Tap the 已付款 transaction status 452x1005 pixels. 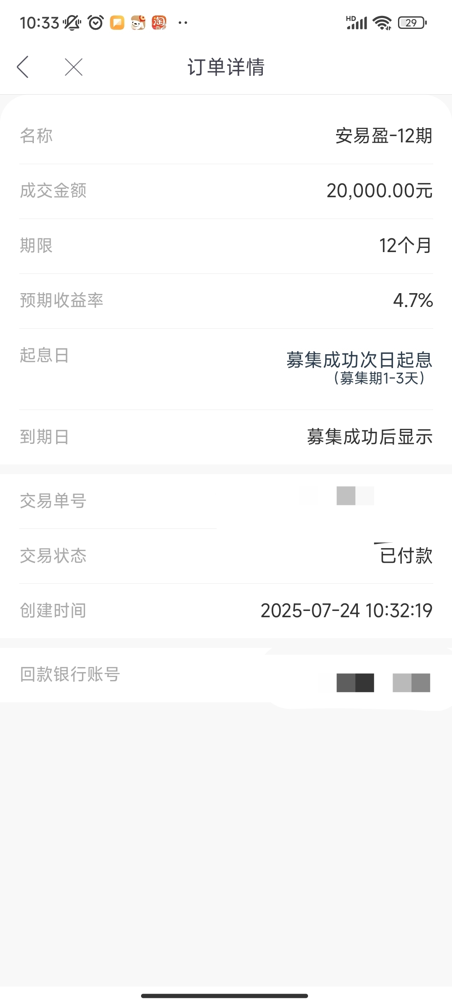[406, 556]
